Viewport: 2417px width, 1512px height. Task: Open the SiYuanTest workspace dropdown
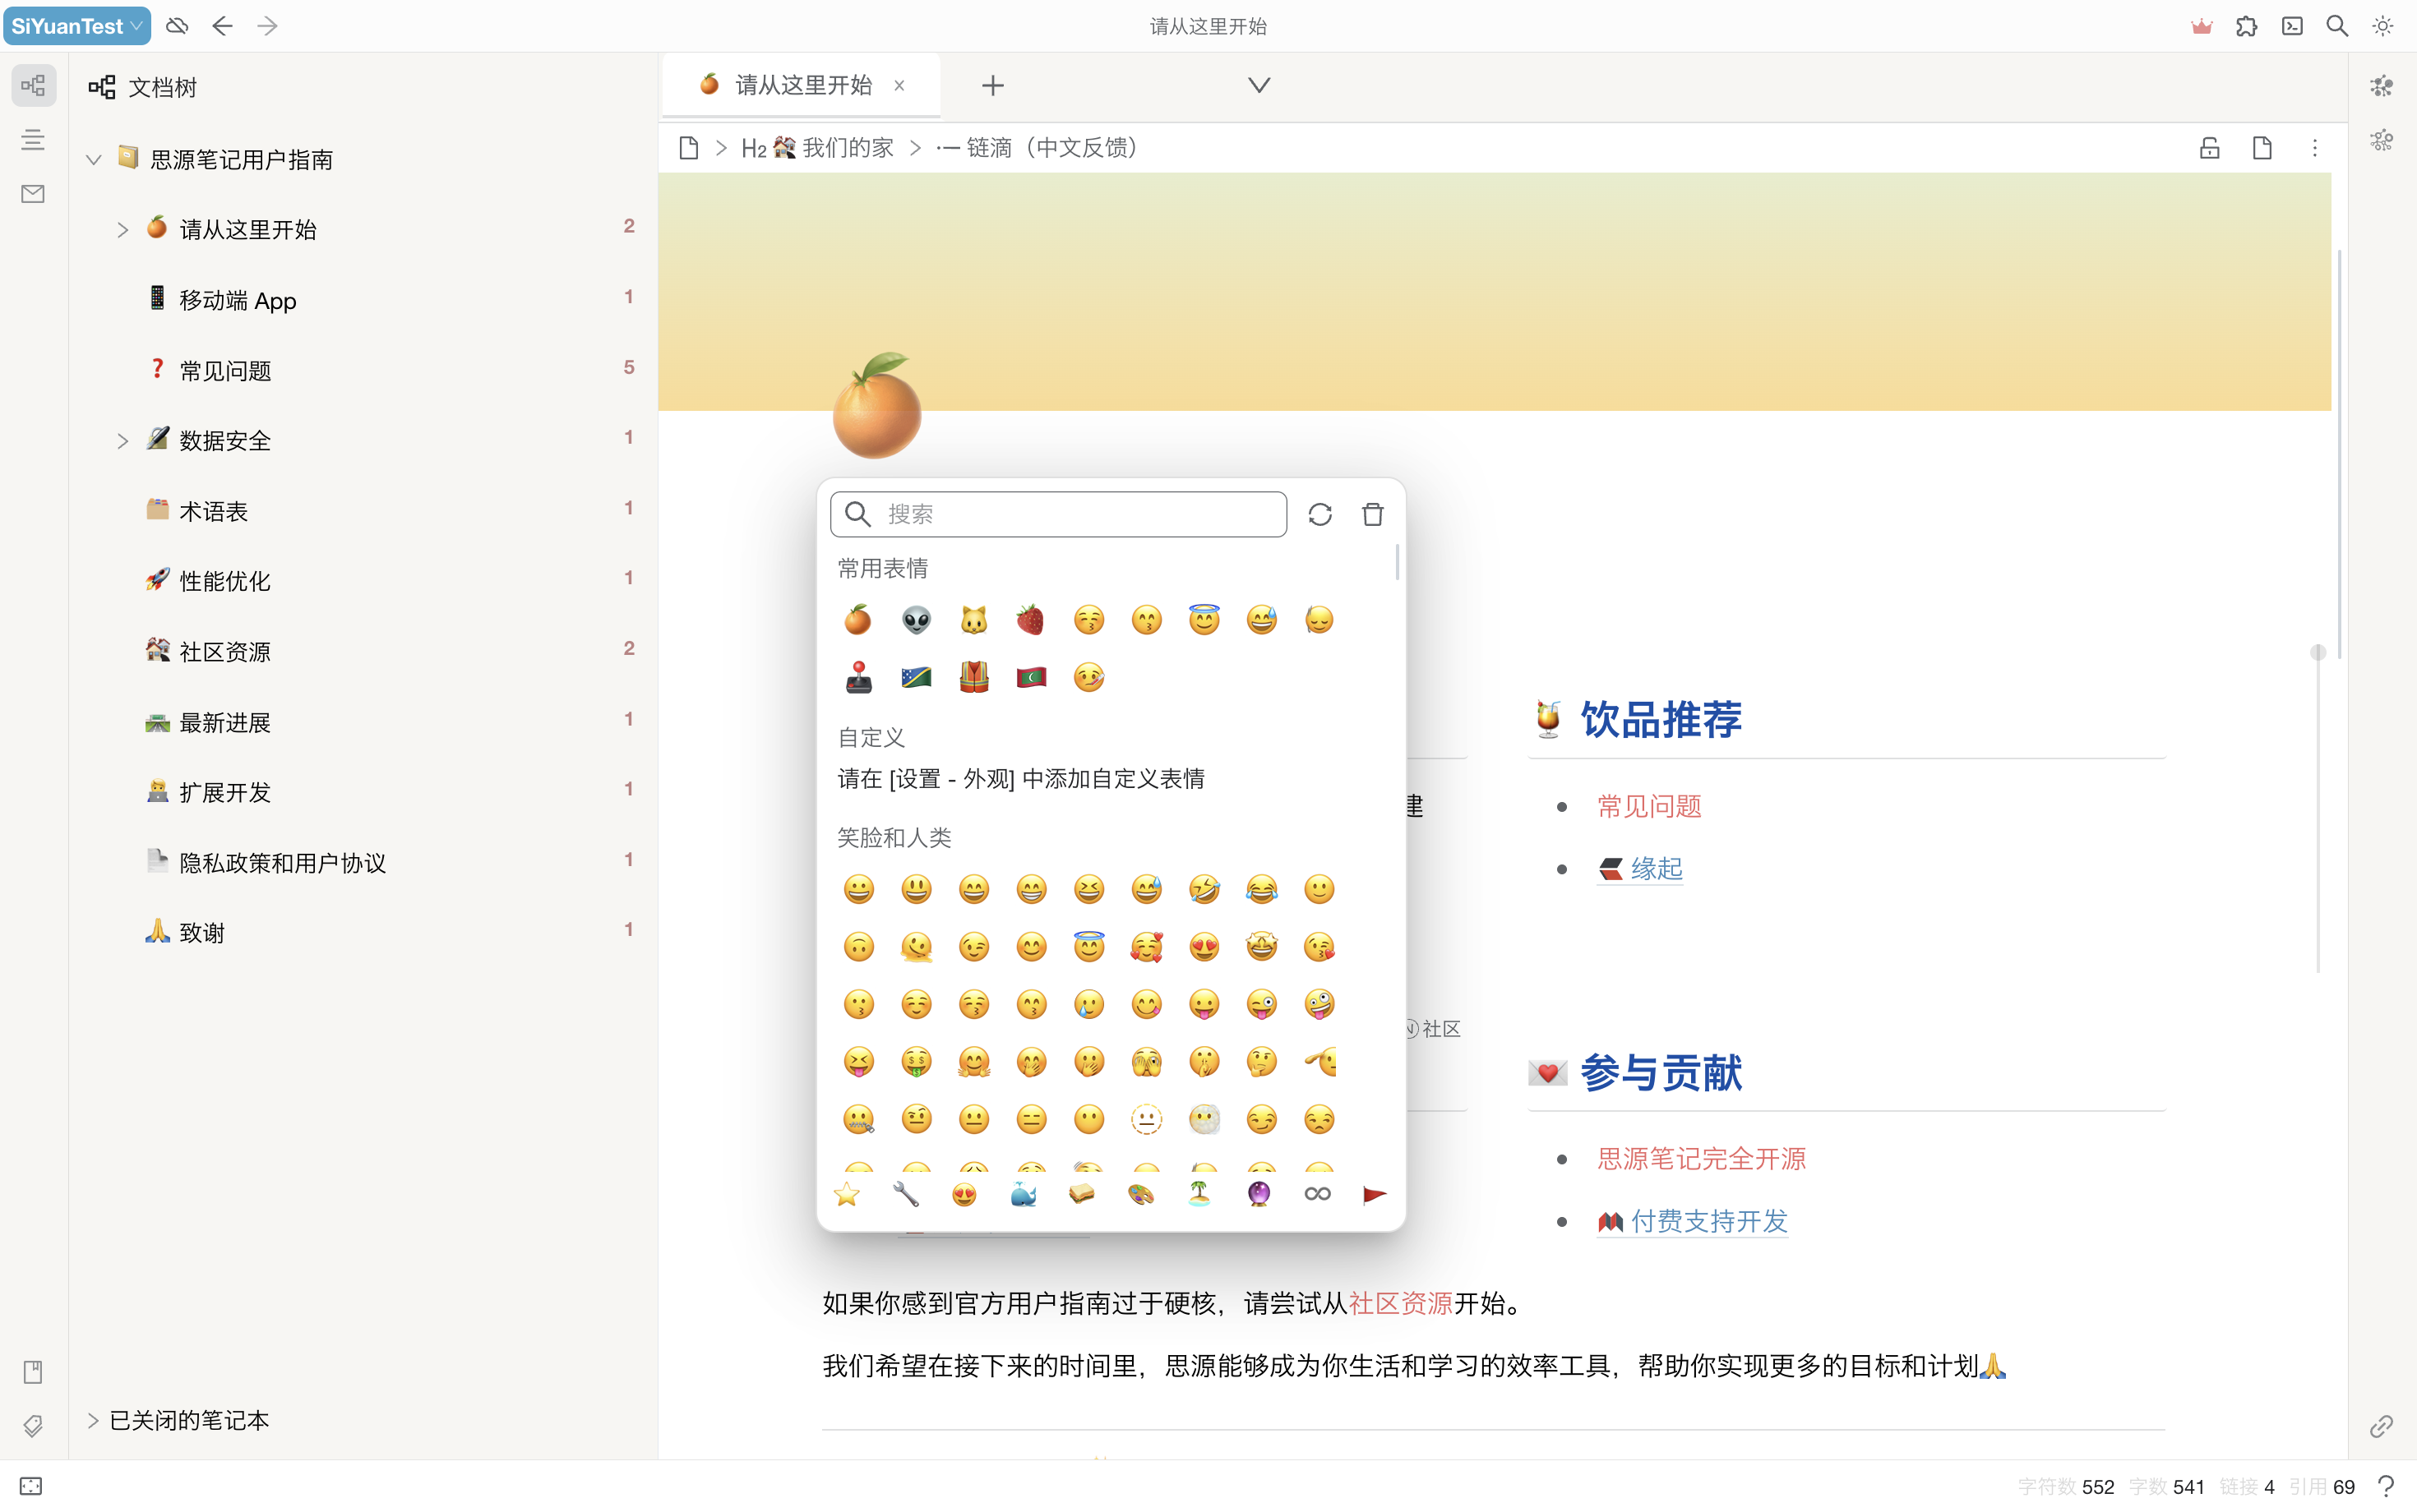click(77, 26)
